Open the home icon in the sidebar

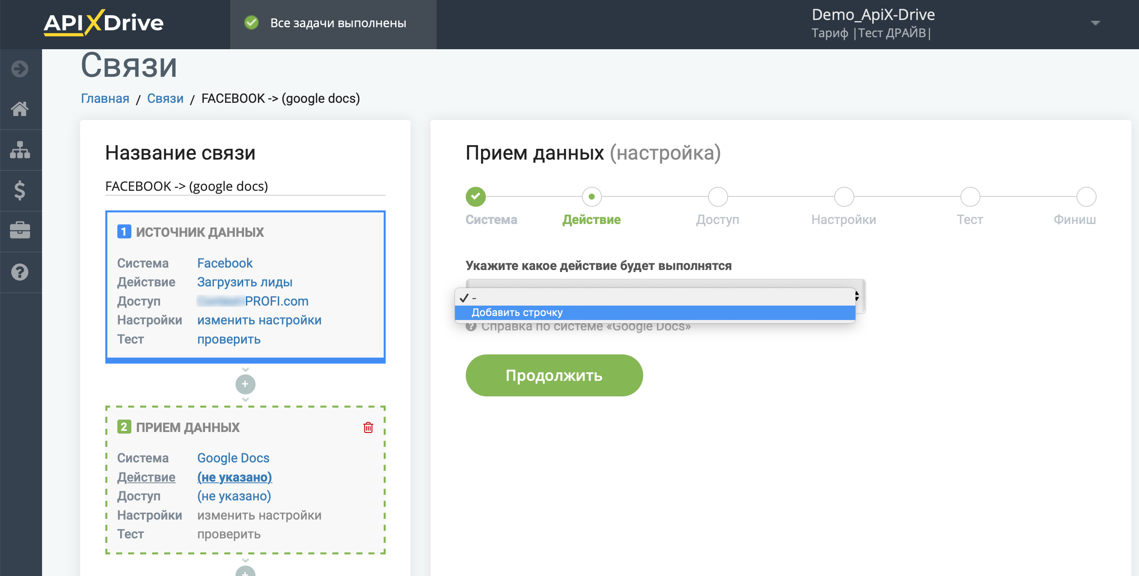[x=20, y=109]
